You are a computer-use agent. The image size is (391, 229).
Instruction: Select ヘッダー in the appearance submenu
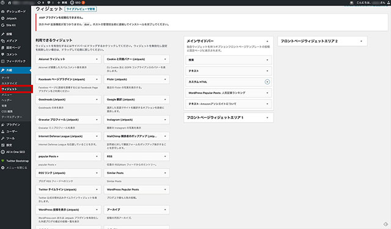7,100
